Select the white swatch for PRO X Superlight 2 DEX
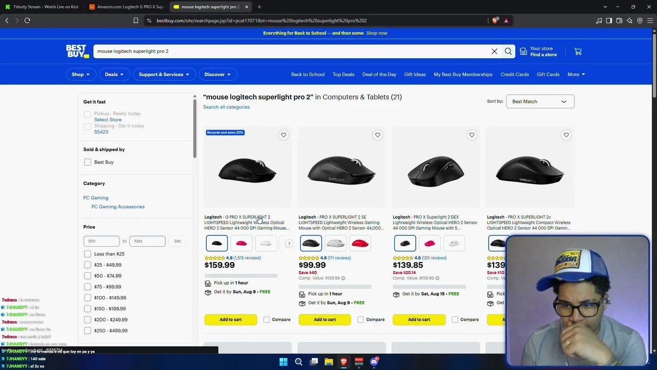Image resolution: width=657 pixels, height=370 pixels. (454, 243)
